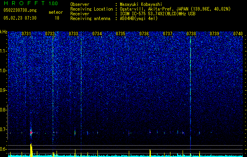
Task: Click the Ogata-vill. Akita-Pref. JAPAN location text
Action: tap(175, 9)
